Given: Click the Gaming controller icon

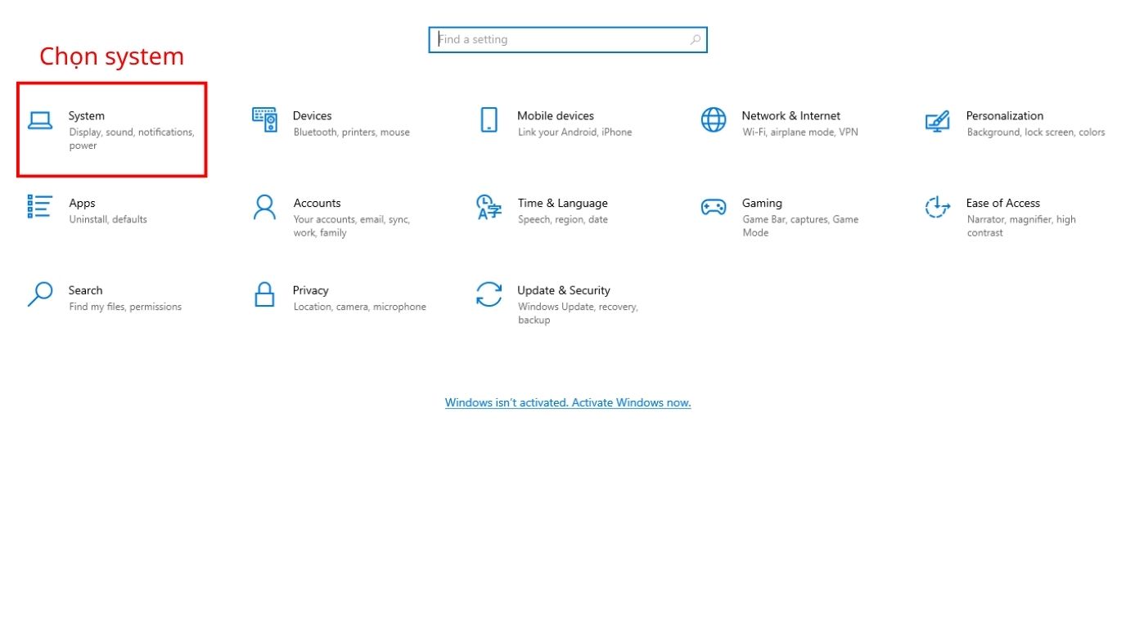Looking at the screenshot, I should 714,207.
